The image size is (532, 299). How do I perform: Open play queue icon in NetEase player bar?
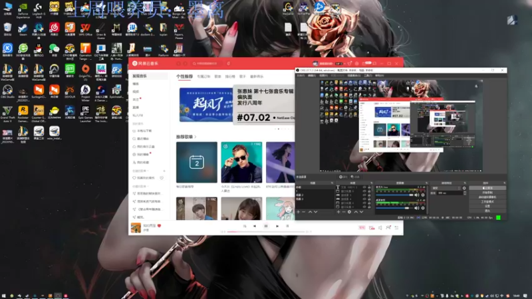[396, 227]
